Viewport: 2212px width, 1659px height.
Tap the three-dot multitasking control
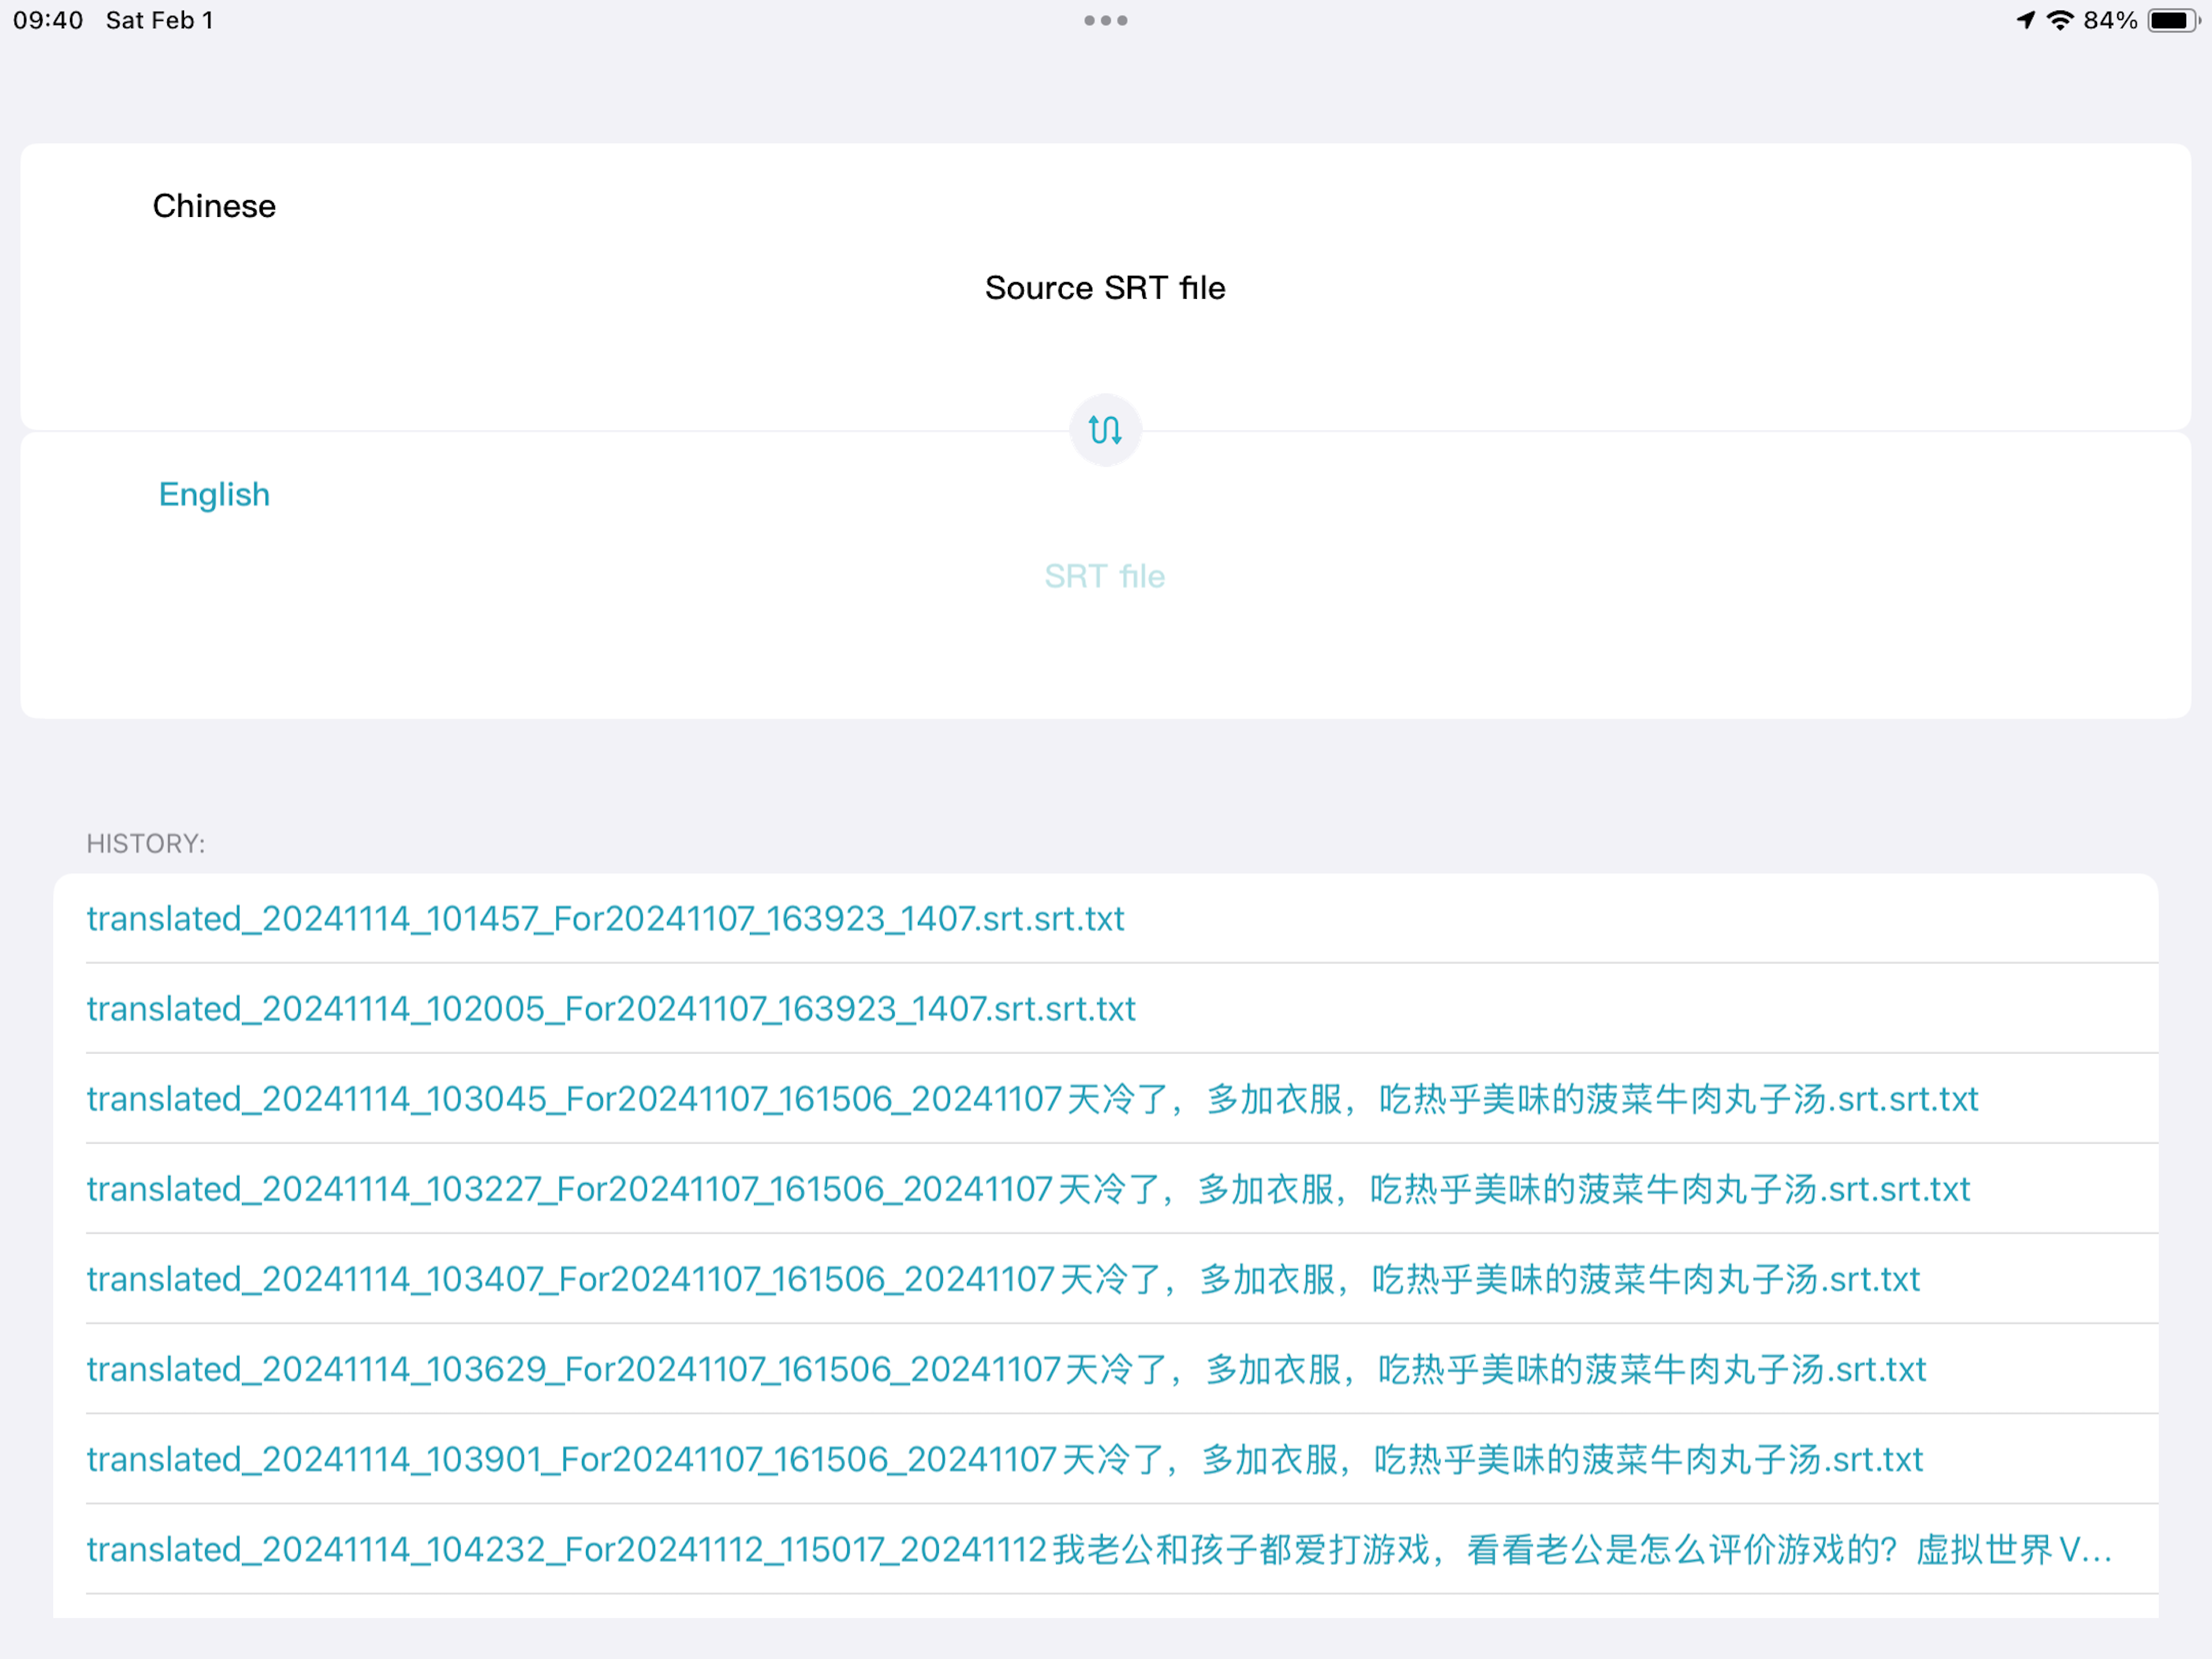tap(1105, 20)
